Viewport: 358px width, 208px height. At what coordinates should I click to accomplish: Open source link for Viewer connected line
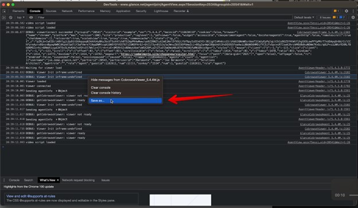324,86
